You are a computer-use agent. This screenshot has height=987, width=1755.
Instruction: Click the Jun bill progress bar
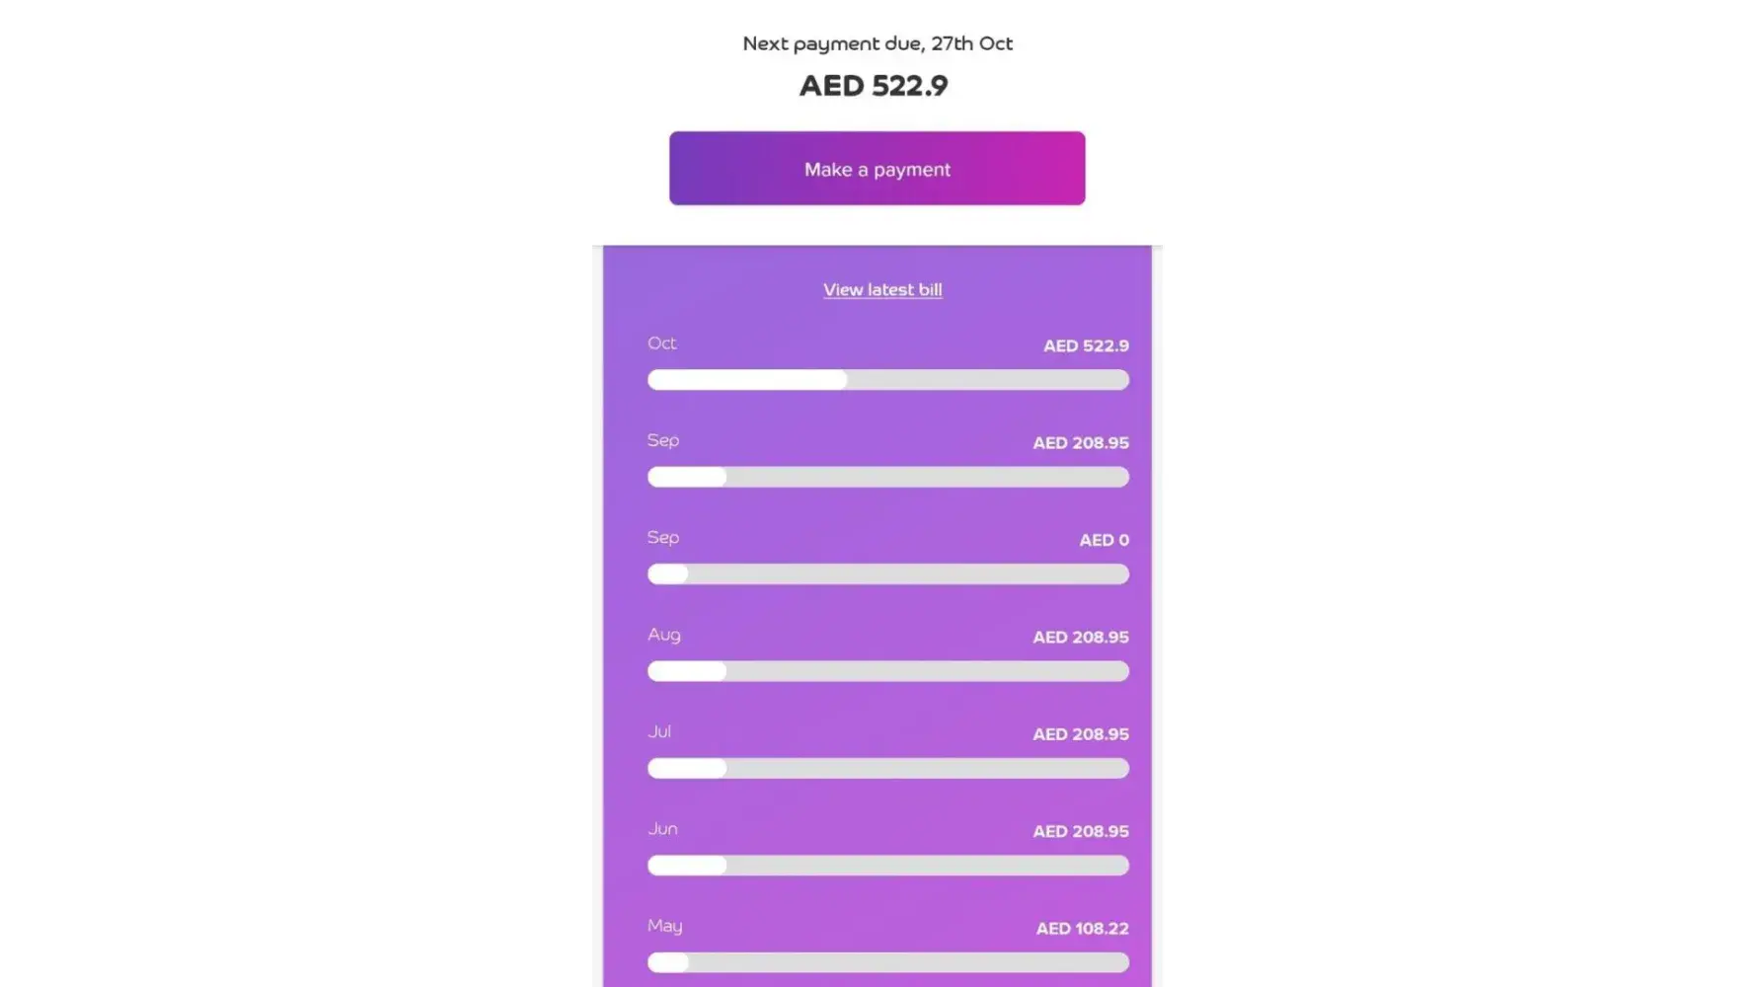[x=887, y=866]
